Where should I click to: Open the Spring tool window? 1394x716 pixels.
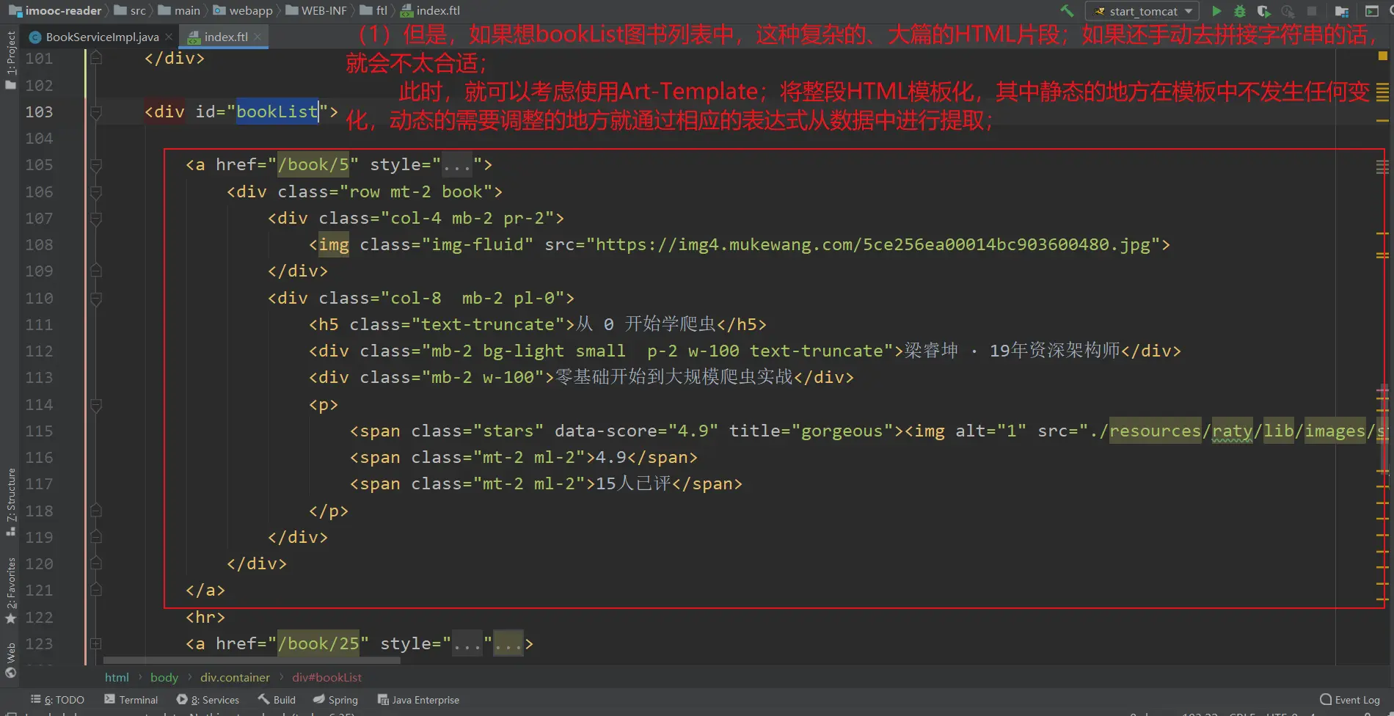tap(335, 700)
